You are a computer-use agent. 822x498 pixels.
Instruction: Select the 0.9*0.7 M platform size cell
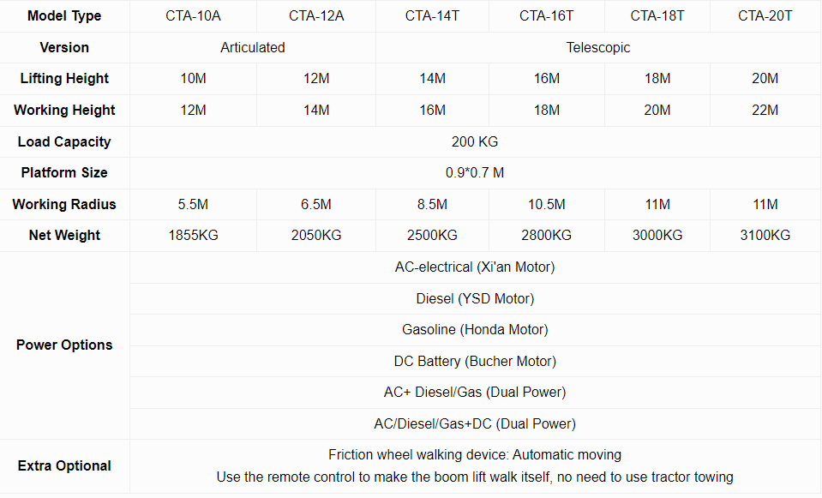tap(475, 172)
